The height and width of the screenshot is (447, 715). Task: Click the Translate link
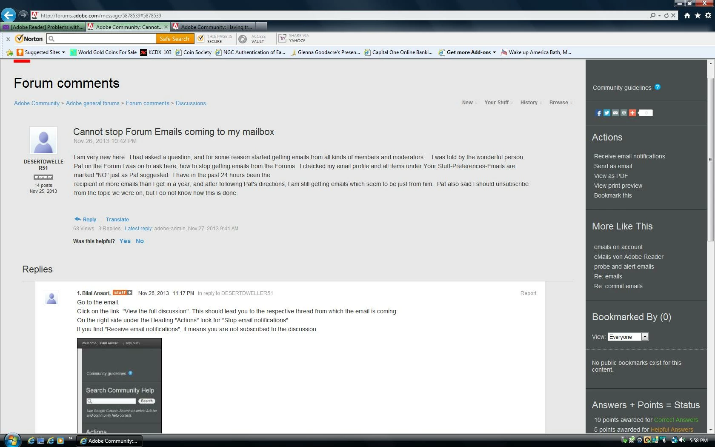click(117, 220)
